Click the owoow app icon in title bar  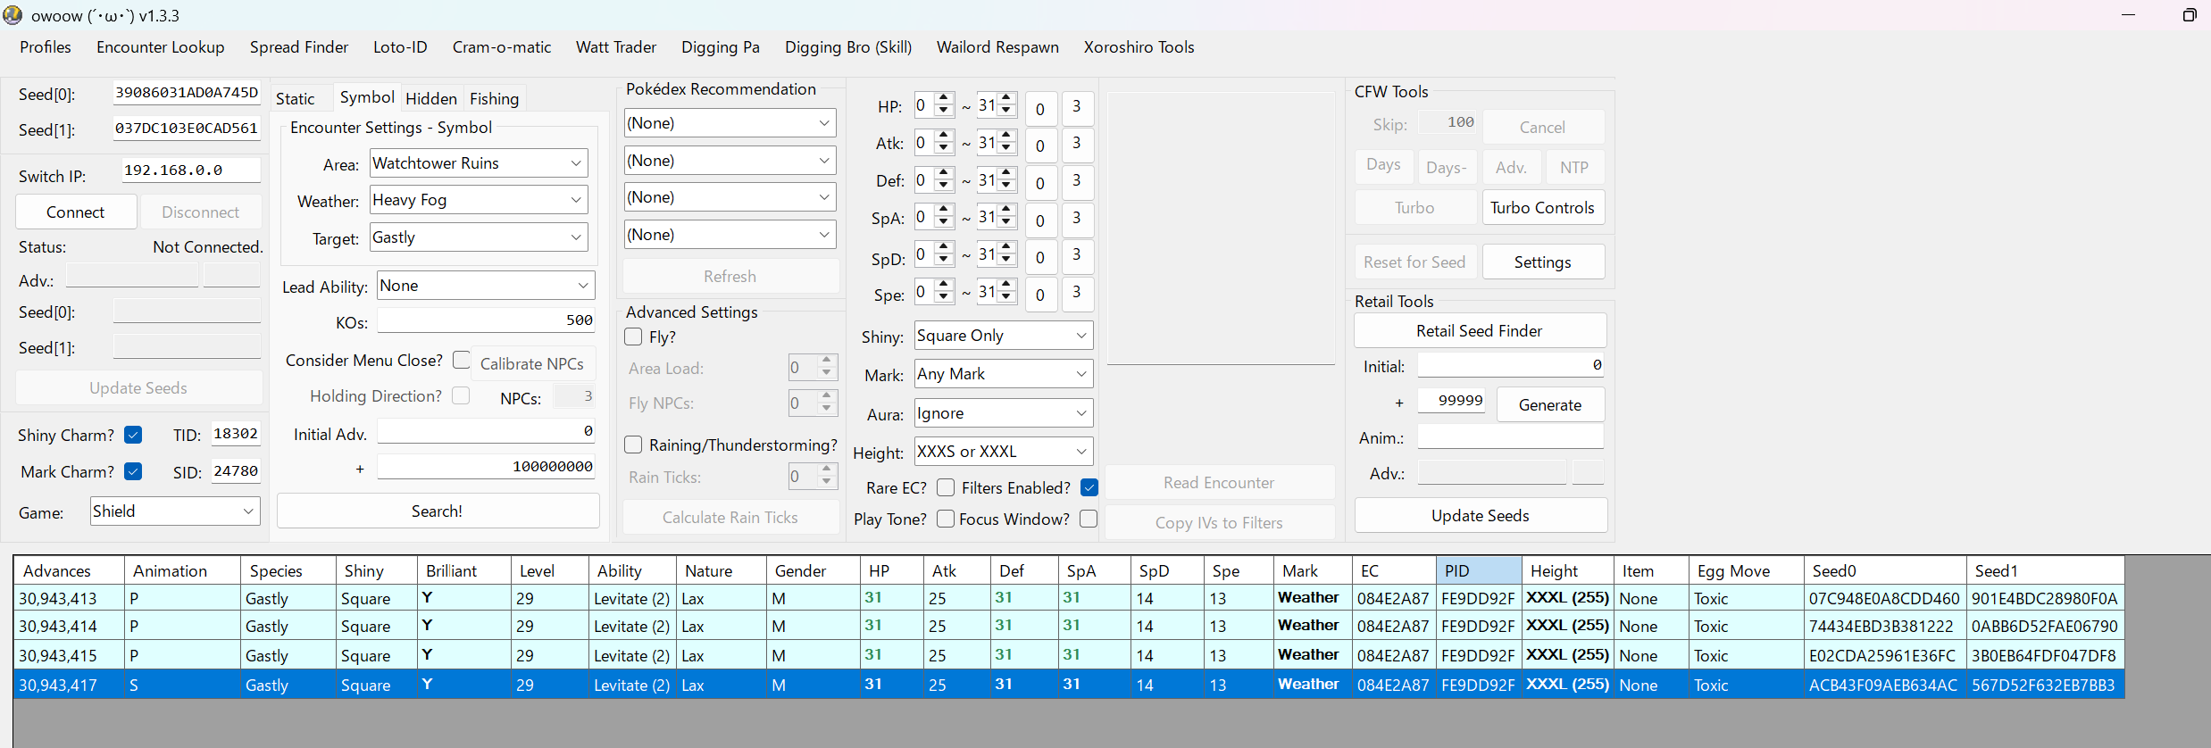tap(13, 15)
